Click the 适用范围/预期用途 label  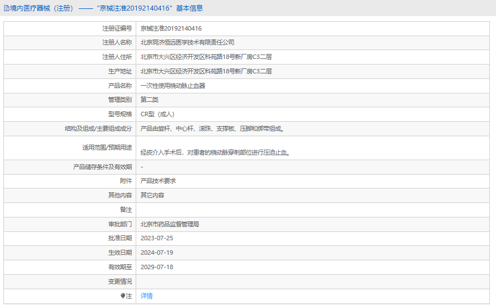[x=107, y=147]
